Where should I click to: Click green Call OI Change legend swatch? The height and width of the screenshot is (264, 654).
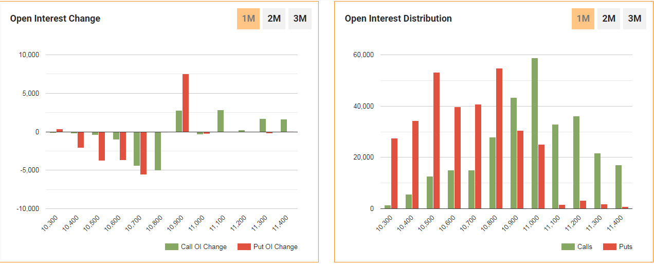click(x=171, y=247)
